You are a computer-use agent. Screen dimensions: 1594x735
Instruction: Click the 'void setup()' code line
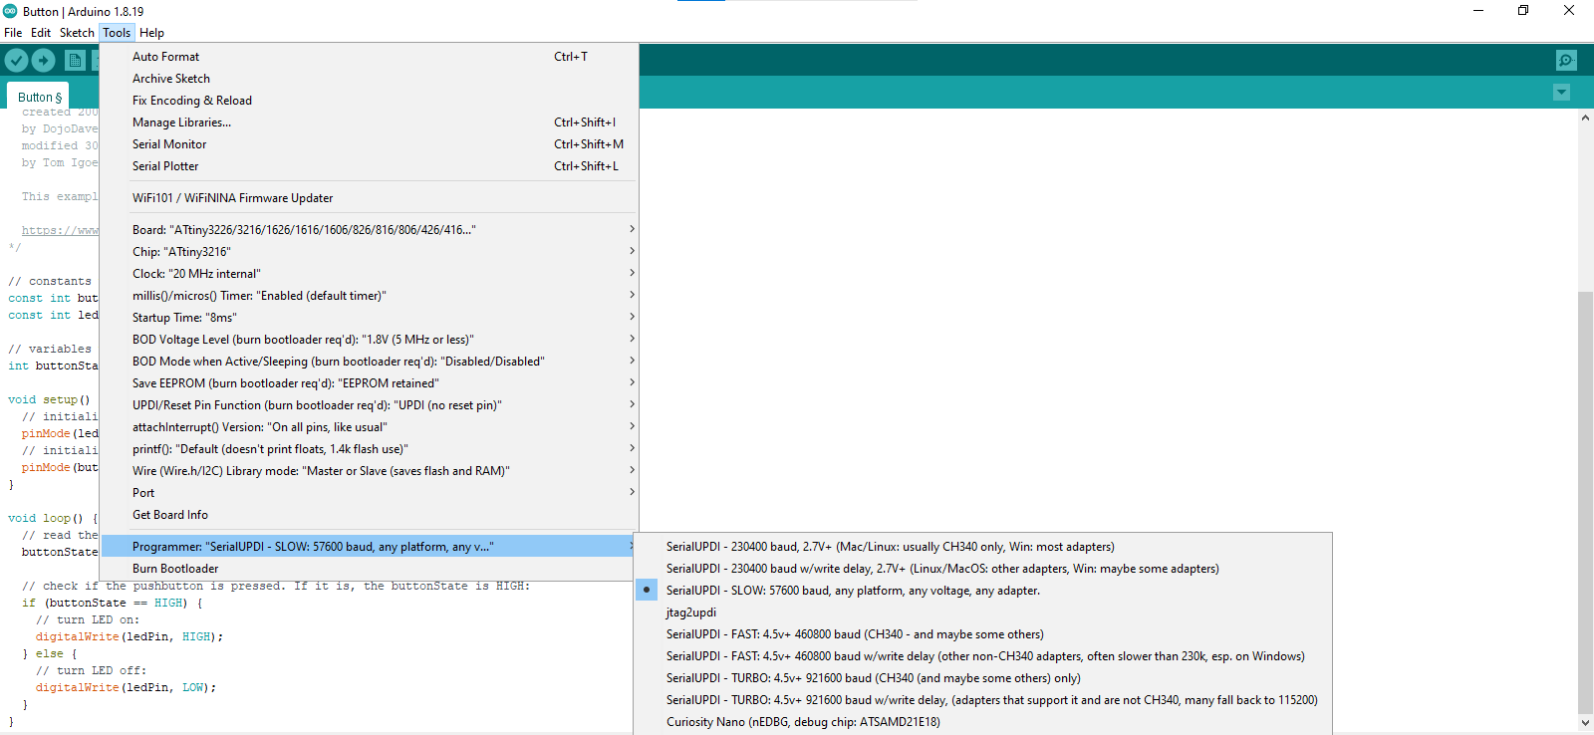click(x=49, y=399)
